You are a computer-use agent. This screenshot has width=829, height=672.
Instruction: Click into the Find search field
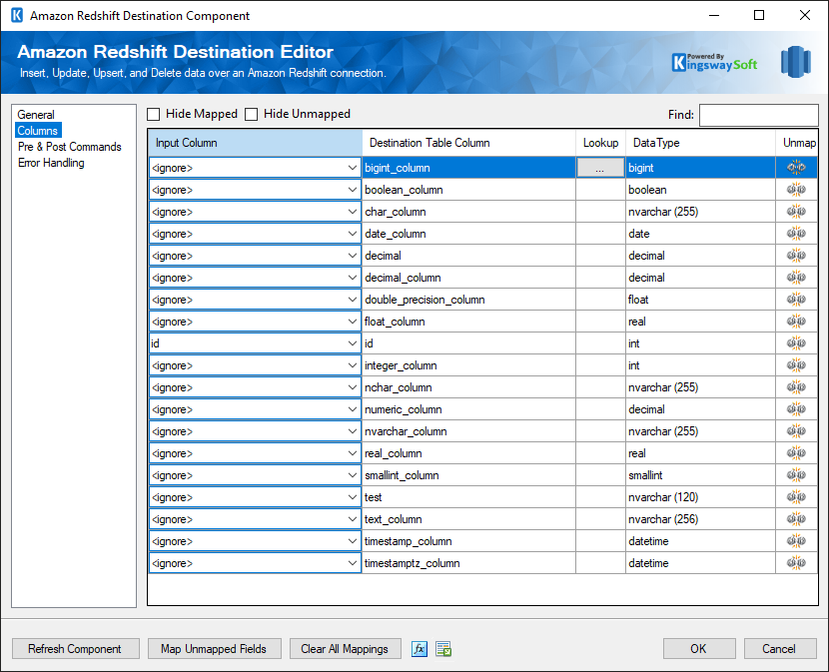click(759, 115)
